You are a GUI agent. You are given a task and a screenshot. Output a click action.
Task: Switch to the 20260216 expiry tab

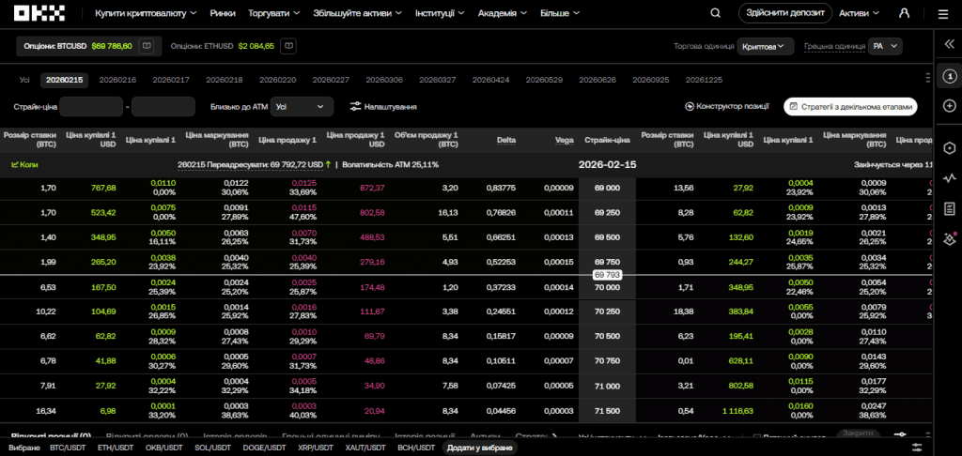click(117, 80)
